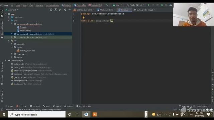Image resolution: width=214 pixels, height=120 pixels.
Task: Collapse the Gradle Scripts node
Action: tap(6, 60)
